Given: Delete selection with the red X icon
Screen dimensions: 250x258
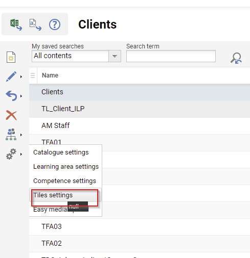Looking at the screenshot, I should click(11, 115).
